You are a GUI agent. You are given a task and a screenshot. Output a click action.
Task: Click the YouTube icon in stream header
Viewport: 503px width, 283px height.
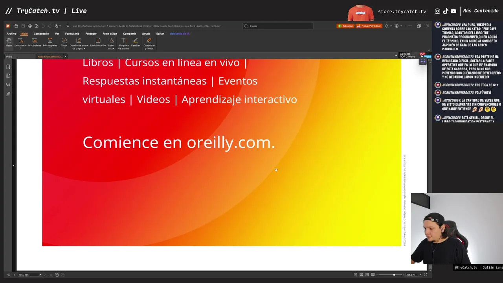(x=453, y=11)
